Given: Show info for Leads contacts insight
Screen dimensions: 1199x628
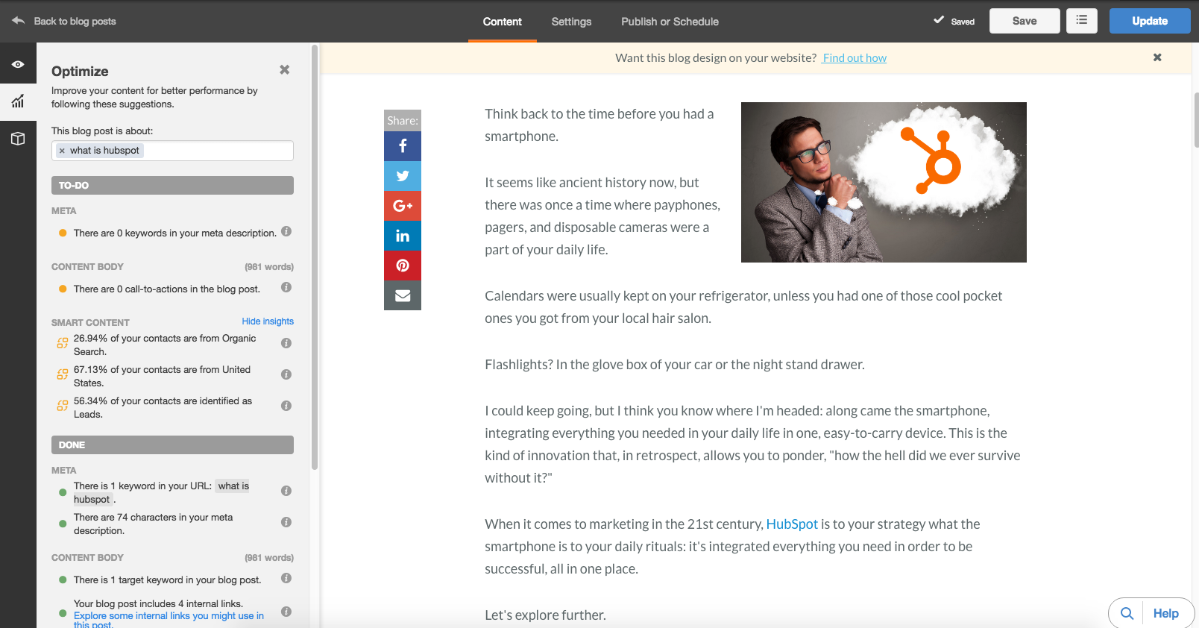Looking at the screenshot, I should tap(286, 406).
